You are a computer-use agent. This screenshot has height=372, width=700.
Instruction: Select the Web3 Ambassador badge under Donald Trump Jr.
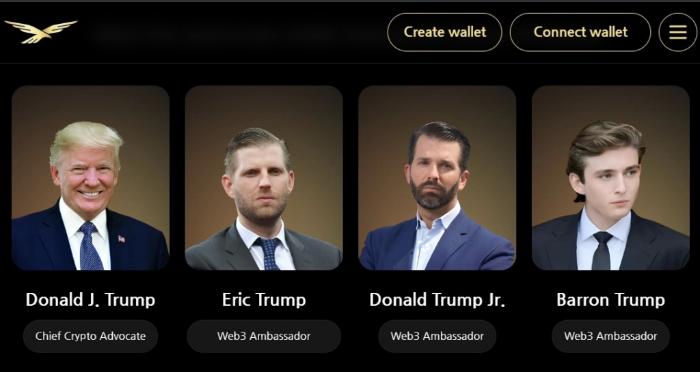437,337
